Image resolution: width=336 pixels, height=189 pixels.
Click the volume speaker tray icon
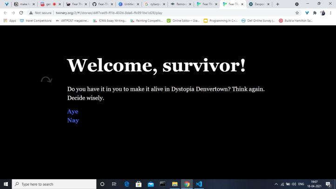pos(294,184)
